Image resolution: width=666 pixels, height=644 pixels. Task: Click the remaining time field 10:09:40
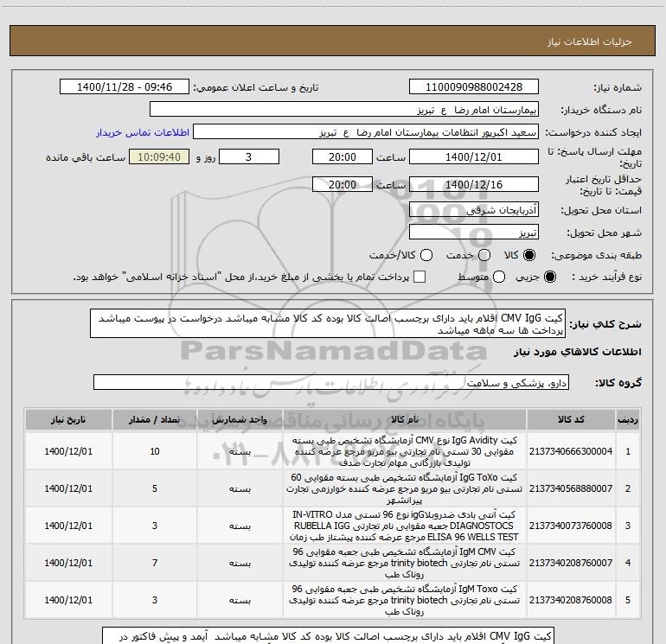pyautogui.click(x=159, y=156)
